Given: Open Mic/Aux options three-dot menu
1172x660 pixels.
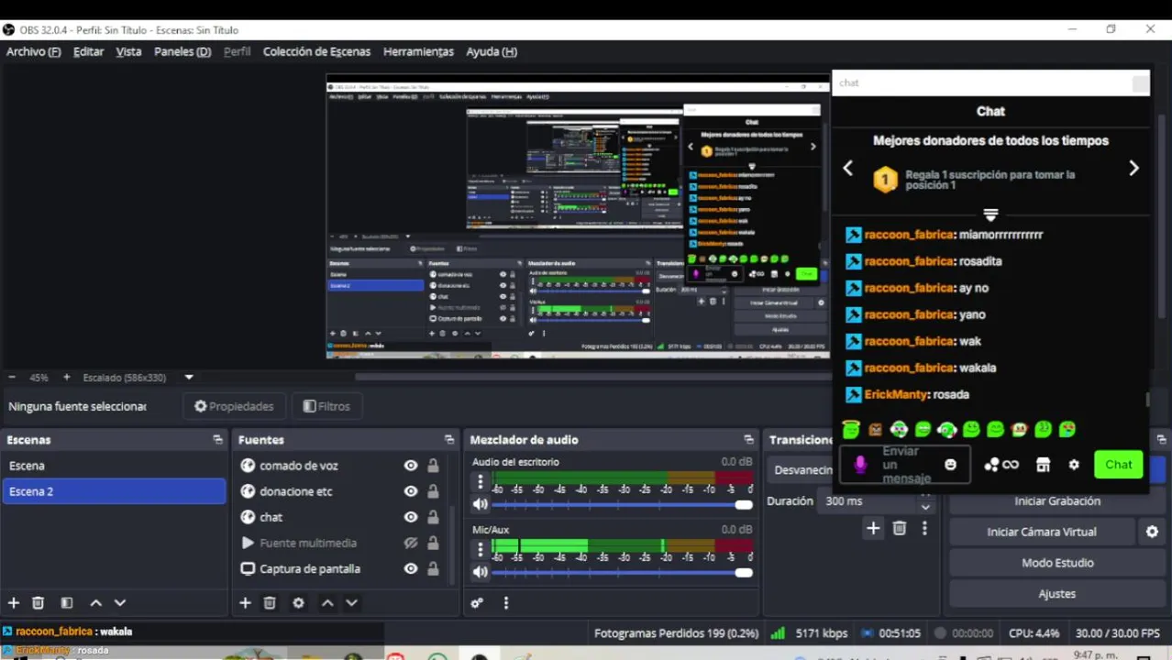Looking at the screenshot, I should pos(480,549).
